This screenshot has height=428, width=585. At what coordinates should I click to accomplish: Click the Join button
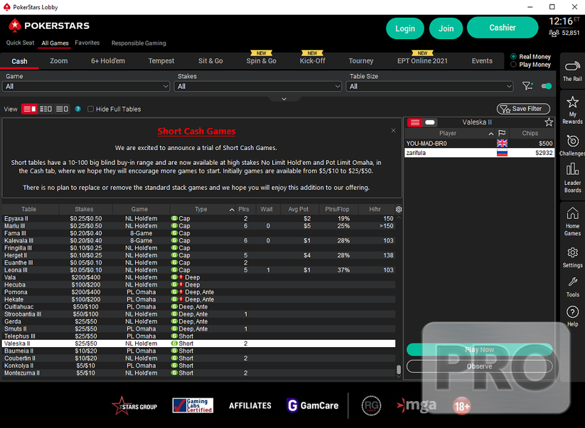click(x=446, y=28)
